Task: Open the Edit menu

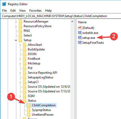Action: click(13, 11)
